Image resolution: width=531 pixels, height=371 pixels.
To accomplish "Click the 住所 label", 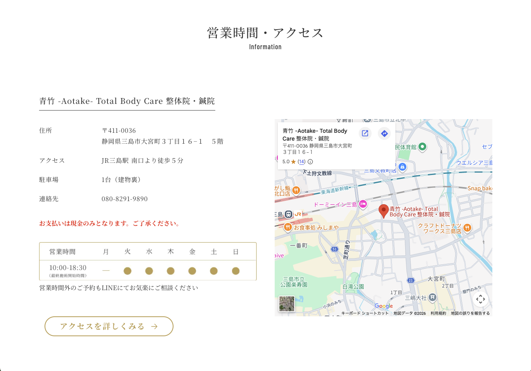I will click(x=45, y=130).
